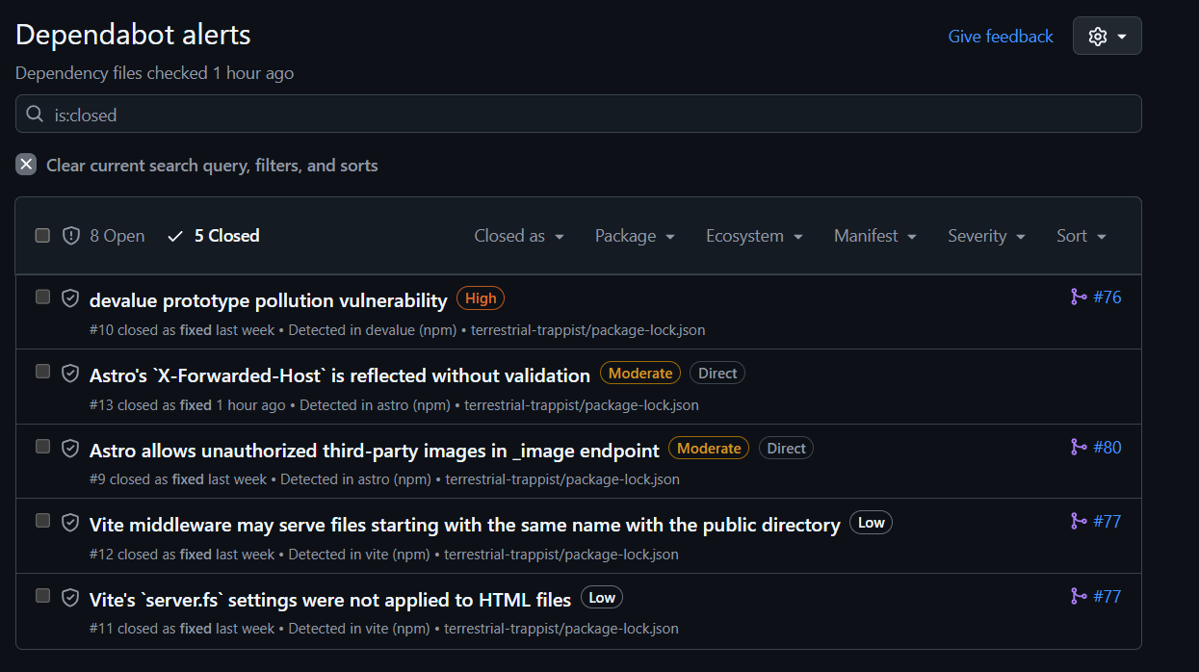
Task: Open Vite server.fs settings HTML files alert
Action: pos(329,600)
